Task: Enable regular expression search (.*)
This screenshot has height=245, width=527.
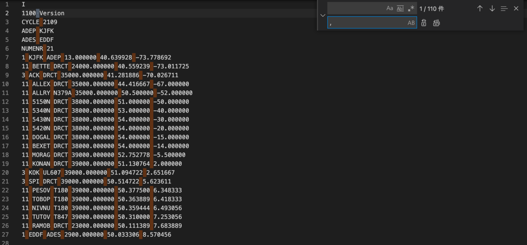Action: pyautogui.click(x=411, y=8)
